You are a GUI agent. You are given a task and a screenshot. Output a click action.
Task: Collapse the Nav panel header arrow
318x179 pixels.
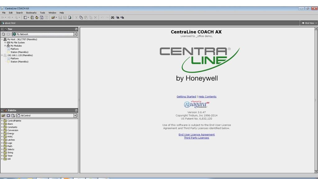coord(2,29)
